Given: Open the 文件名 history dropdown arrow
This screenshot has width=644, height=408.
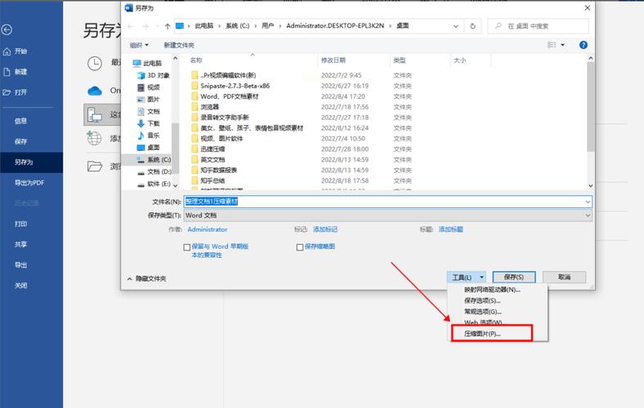Looking at the screenshot, I should coord(588,202).
